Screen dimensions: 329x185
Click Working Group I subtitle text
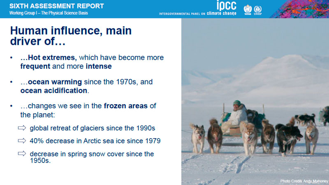pyautogui.click(x=49, y=13)
